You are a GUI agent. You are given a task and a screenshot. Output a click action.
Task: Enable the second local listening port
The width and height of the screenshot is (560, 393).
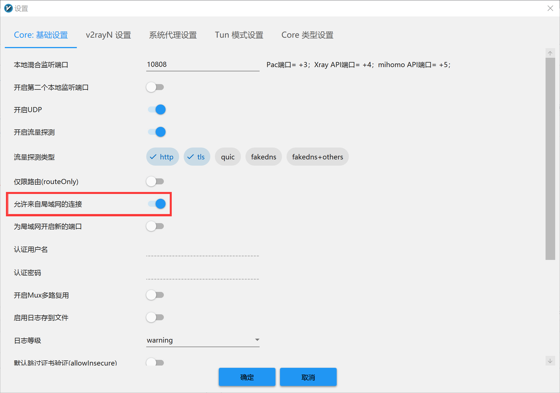pyautogui.click(x=155, y=87)
